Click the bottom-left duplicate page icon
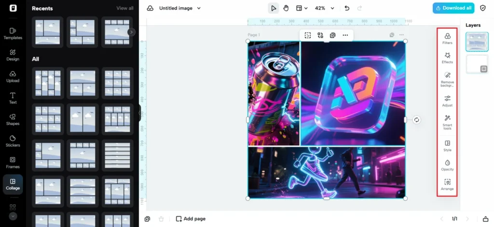Viewport: 494px width, 227px height. (x=147, y=219)
